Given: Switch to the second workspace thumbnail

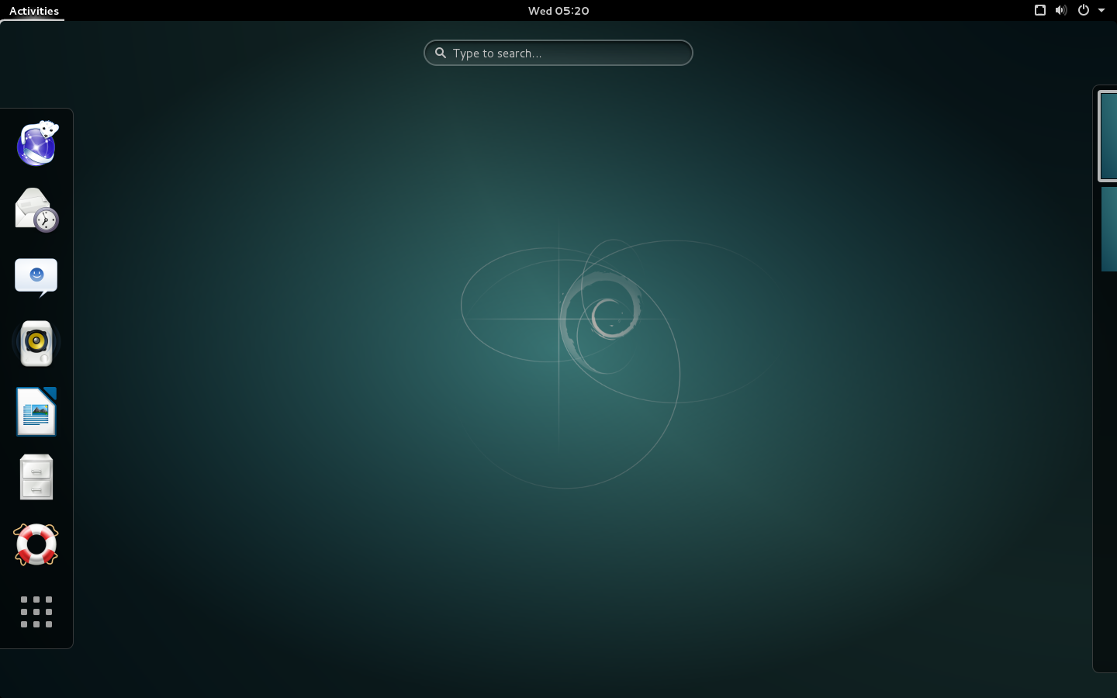Looking at the screenshot, I should tap(1108, 230).
